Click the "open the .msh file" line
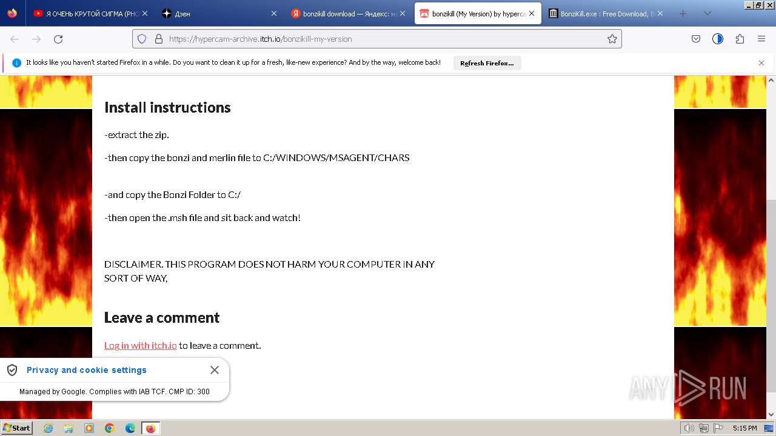Image resolution: width=776 pixels, height=436 pixels. coord(202,217)
